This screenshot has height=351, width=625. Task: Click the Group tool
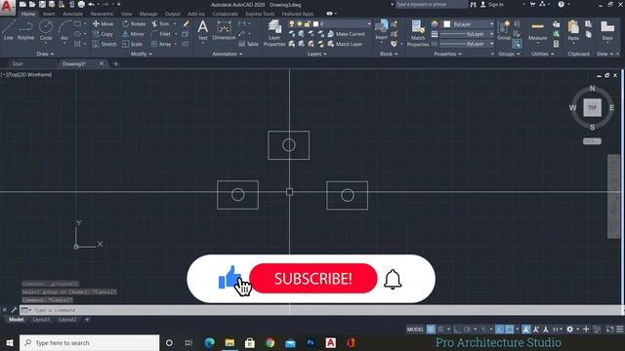[x=504, y=30]
